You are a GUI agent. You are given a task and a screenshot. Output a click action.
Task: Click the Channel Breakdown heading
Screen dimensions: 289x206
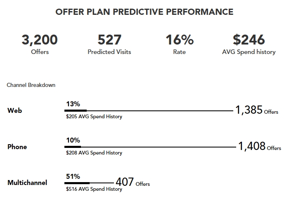tap(31, 85)
